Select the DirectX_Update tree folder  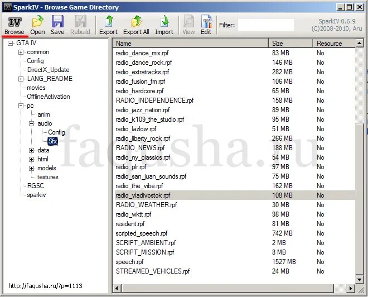pyautogui.click(x=48, y=70)
